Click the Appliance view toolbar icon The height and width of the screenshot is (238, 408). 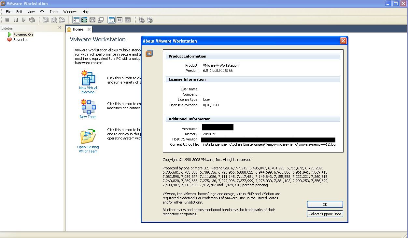pos(120,20)
